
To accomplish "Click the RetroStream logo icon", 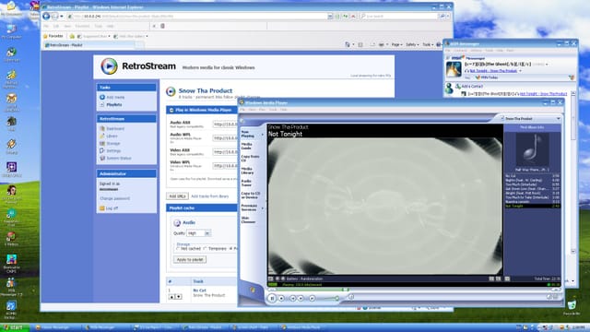I will [109, 66].
